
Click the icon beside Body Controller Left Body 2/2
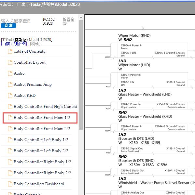tap(10, 151)
